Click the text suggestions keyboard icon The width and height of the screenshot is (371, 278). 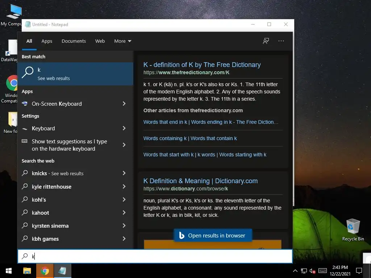(25, 141)
